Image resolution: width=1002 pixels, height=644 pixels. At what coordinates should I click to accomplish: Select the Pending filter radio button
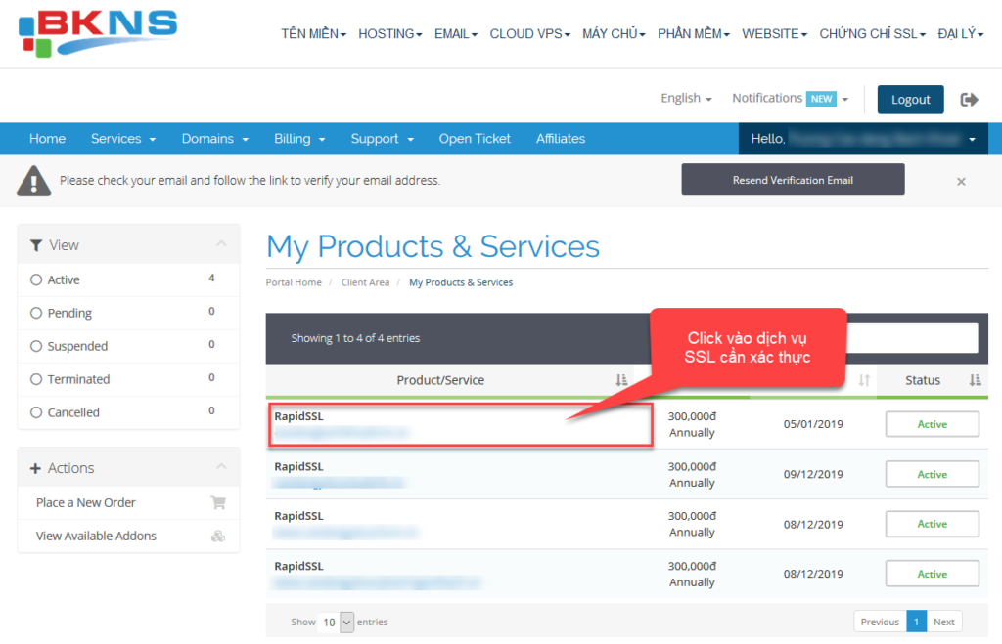[x=37, y=313]
